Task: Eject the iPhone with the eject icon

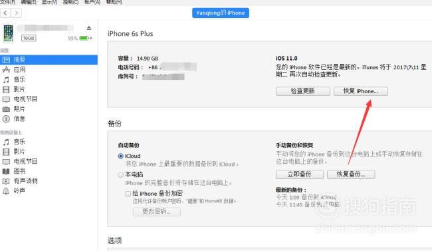Action: pyautogui.click(x=88, y=28)
